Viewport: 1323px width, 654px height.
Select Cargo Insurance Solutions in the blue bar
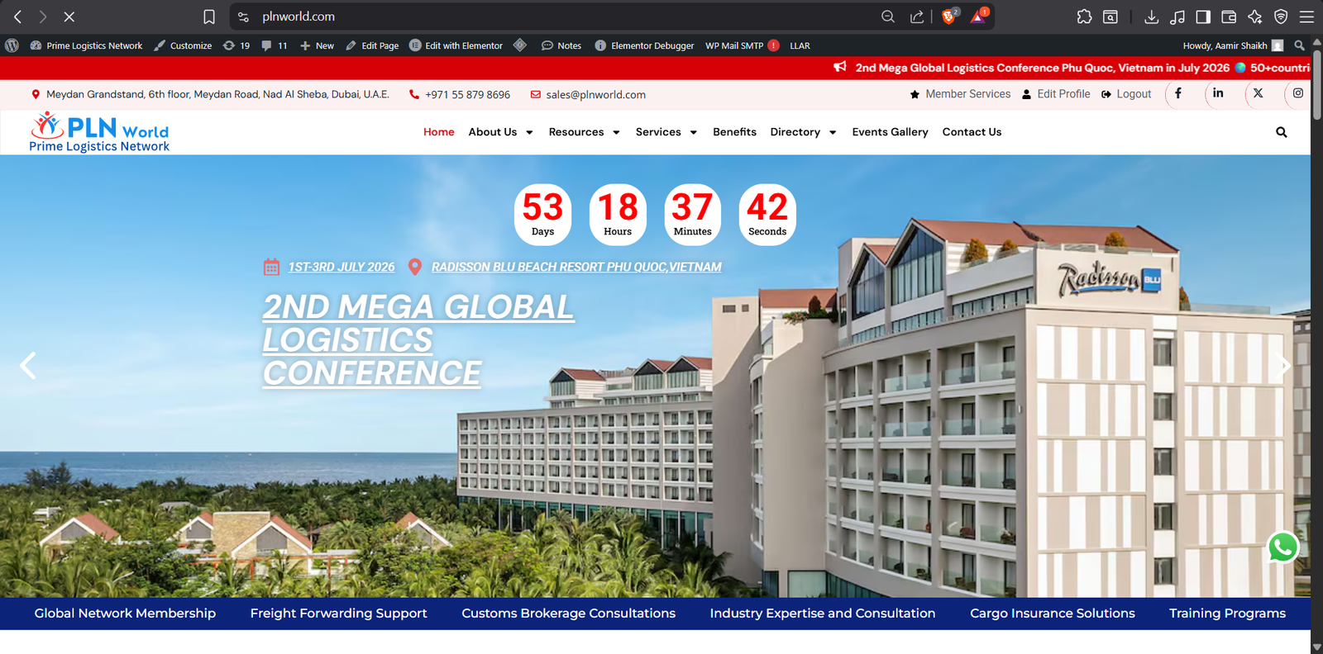1052,614
